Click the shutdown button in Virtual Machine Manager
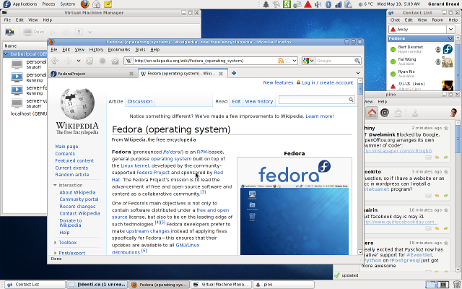The width and height of the screenshot is (462, 289). pos(79,32)
